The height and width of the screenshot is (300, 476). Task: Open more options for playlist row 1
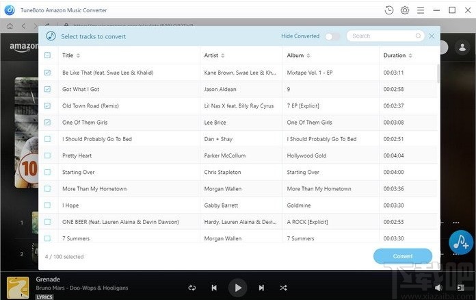[456, 223]
